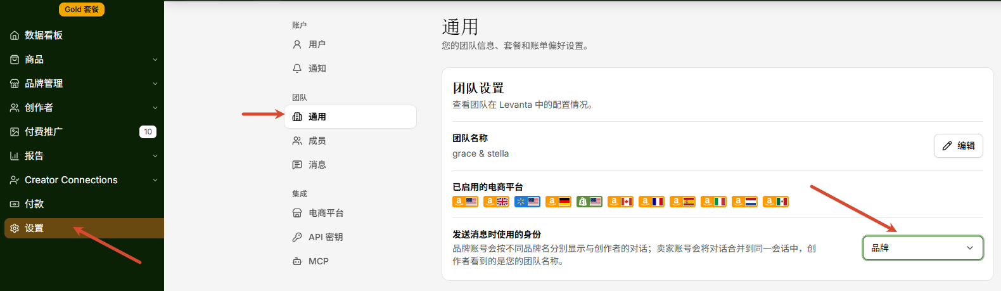Click the 品牌管理 store icon
The height and width of the screenshot is (291, 1001).
pyautogui.click(x=15, y=84)
